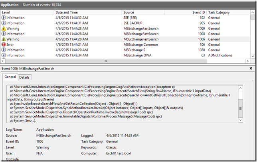Select the General tab
Image resolution: width=257 pixels, height=162 pixels.
pyautogui.click(x=10, y=77)
